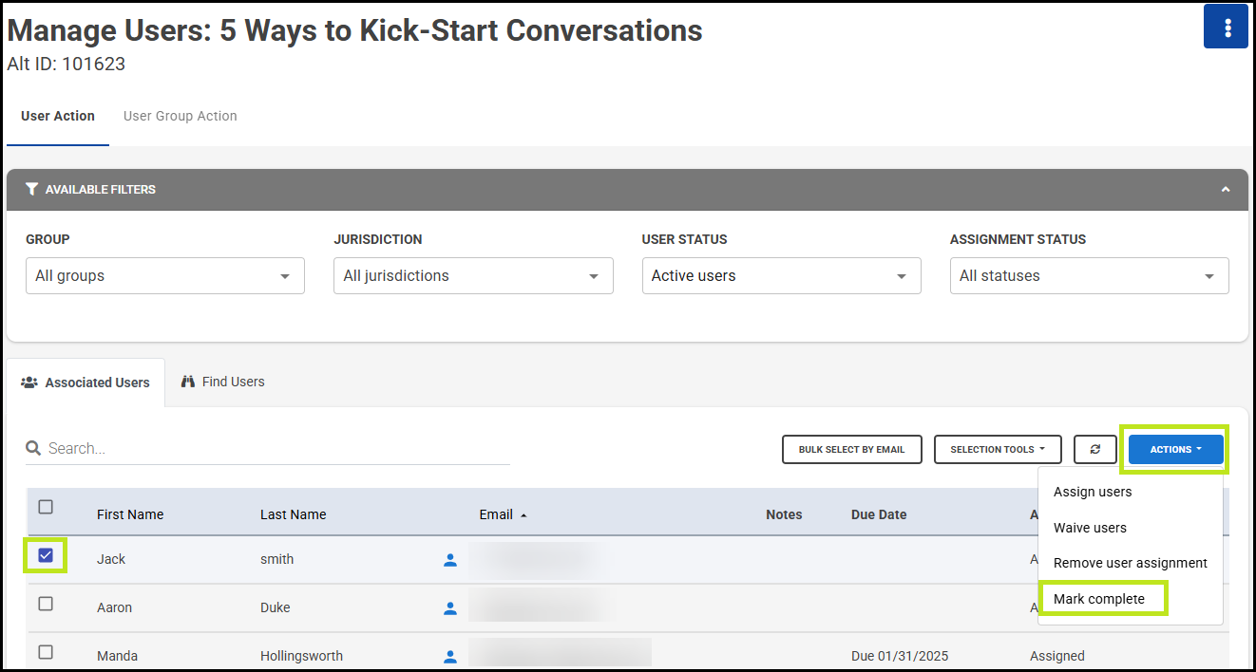Sort by the Email column arrow
The width and height of the screenshot is (1256, 672).
coord(523,515)
